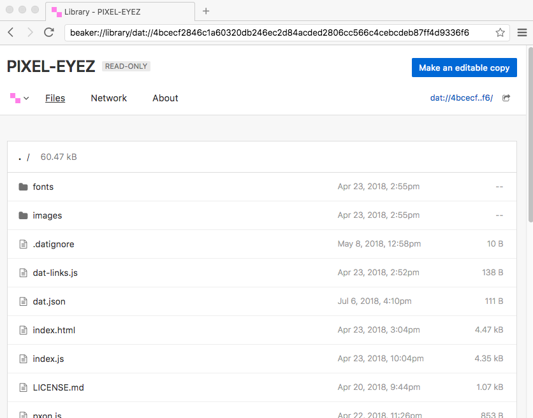Click the images folder icon
Image resolution: width=533 pixels, height=418 pixels.
23,215
